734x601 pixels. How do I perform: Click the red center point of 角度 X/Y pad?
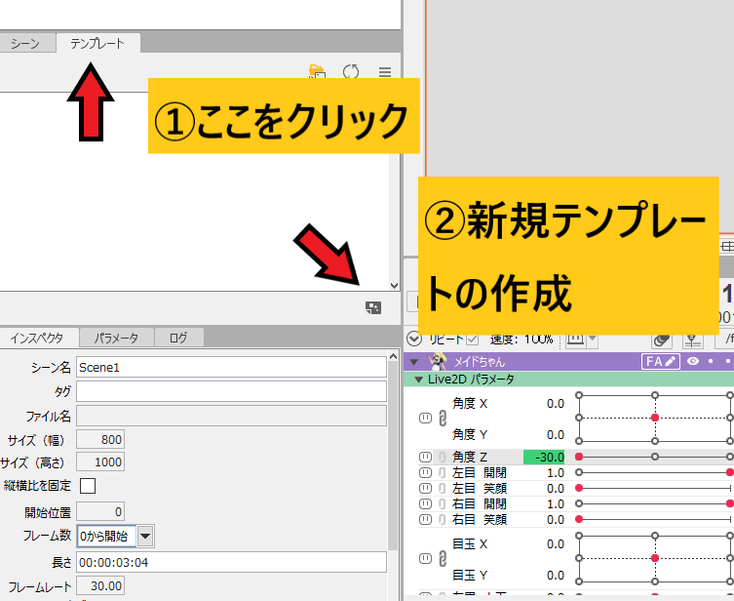click(655, 418)
